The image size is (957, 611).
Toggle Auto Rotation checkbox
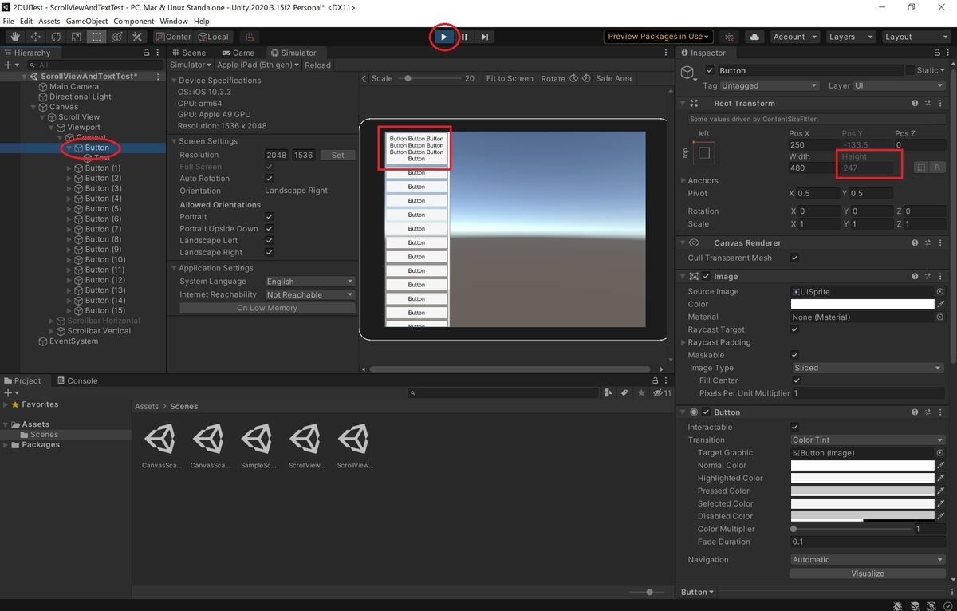click(x=269, y=179)
